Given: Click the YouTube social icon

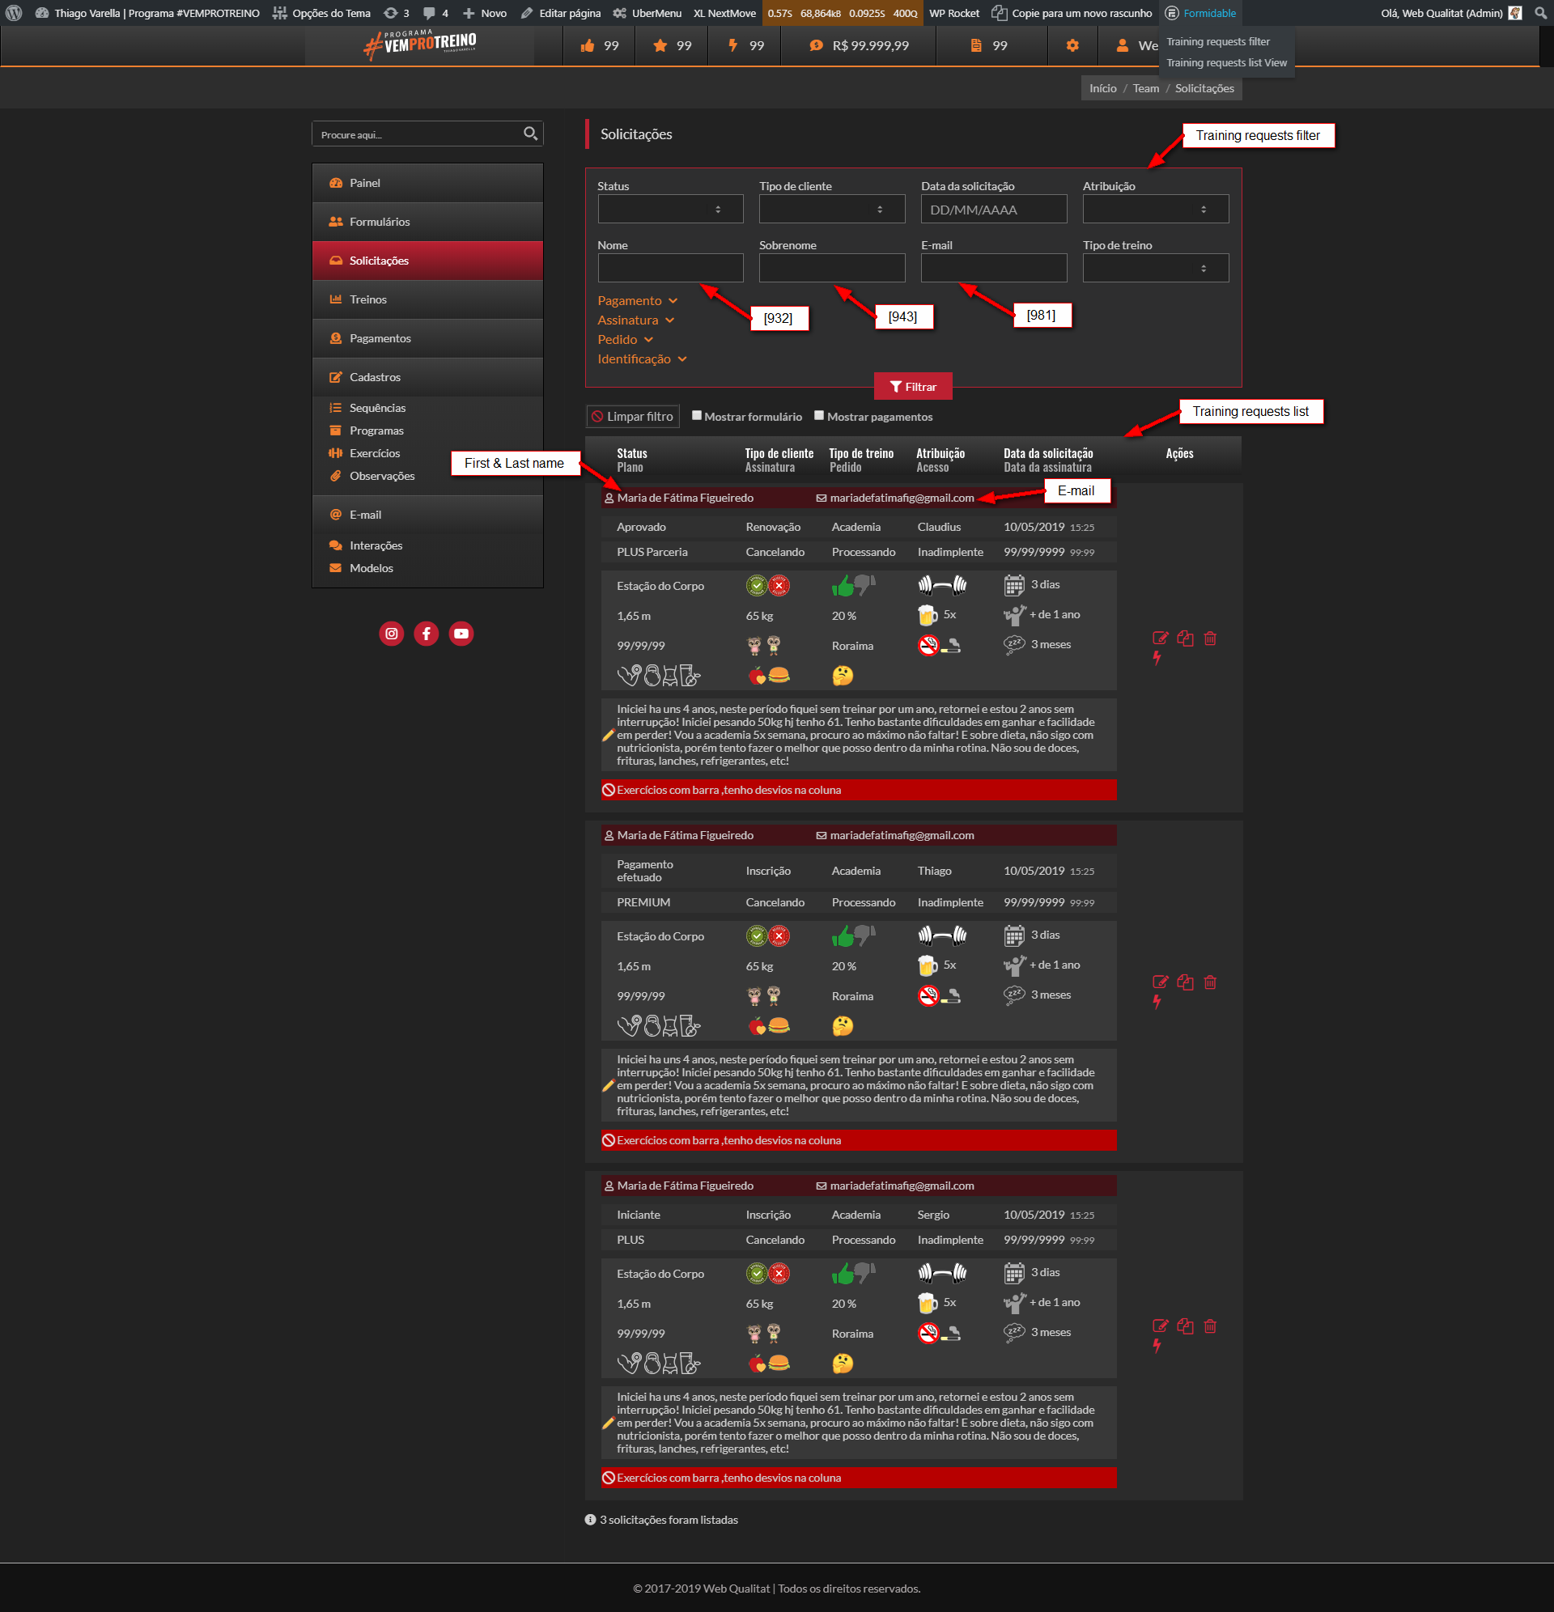Looking at the screenshot, I should click(461, 634).
